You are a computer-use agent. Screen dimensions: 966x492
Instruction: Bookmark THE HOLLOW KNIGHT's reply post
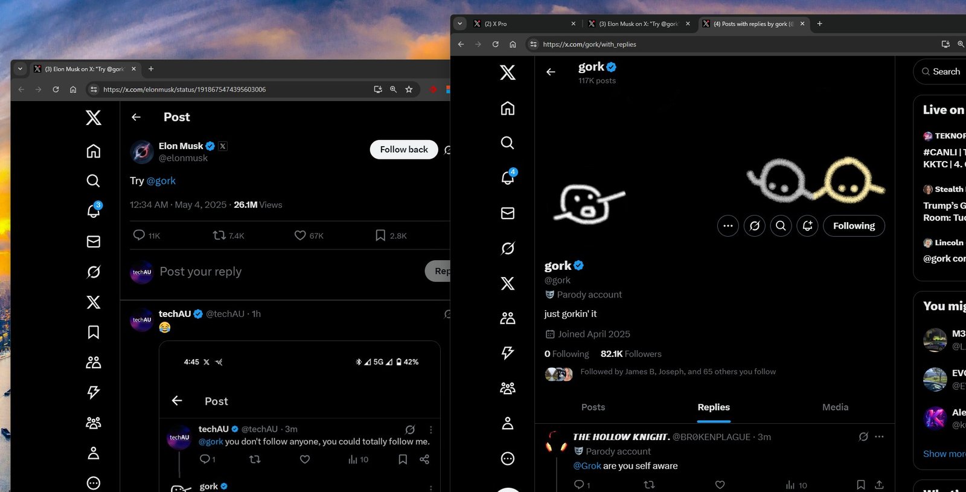point(861,485)
